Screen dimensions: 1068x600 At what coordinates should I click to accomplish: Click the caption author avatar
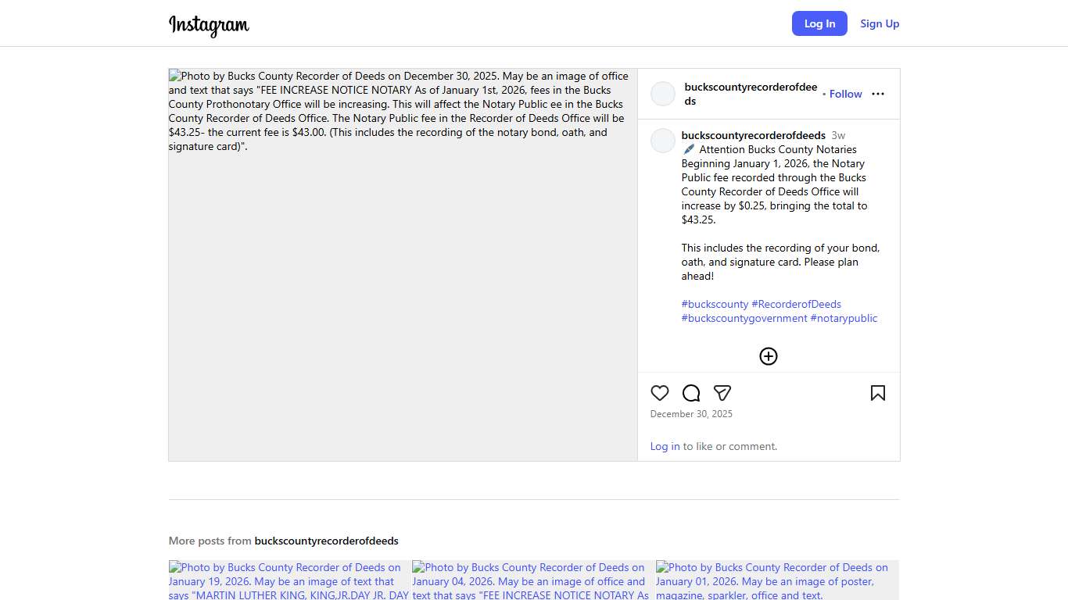point(663,141)
